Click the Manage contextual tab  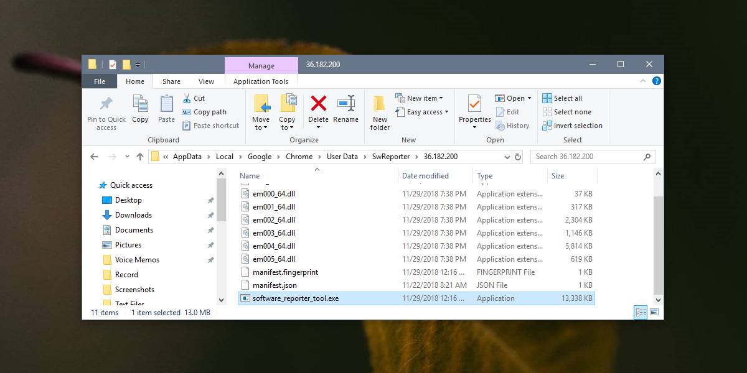261,66
